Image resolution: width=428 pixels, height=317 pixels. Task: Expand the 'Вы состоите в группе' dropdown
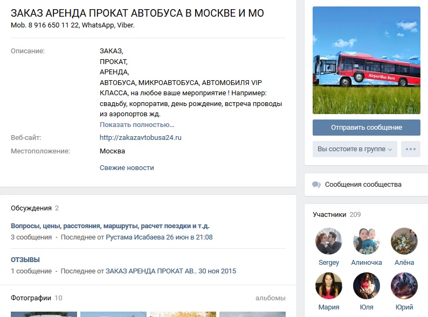tap(355, 149)
